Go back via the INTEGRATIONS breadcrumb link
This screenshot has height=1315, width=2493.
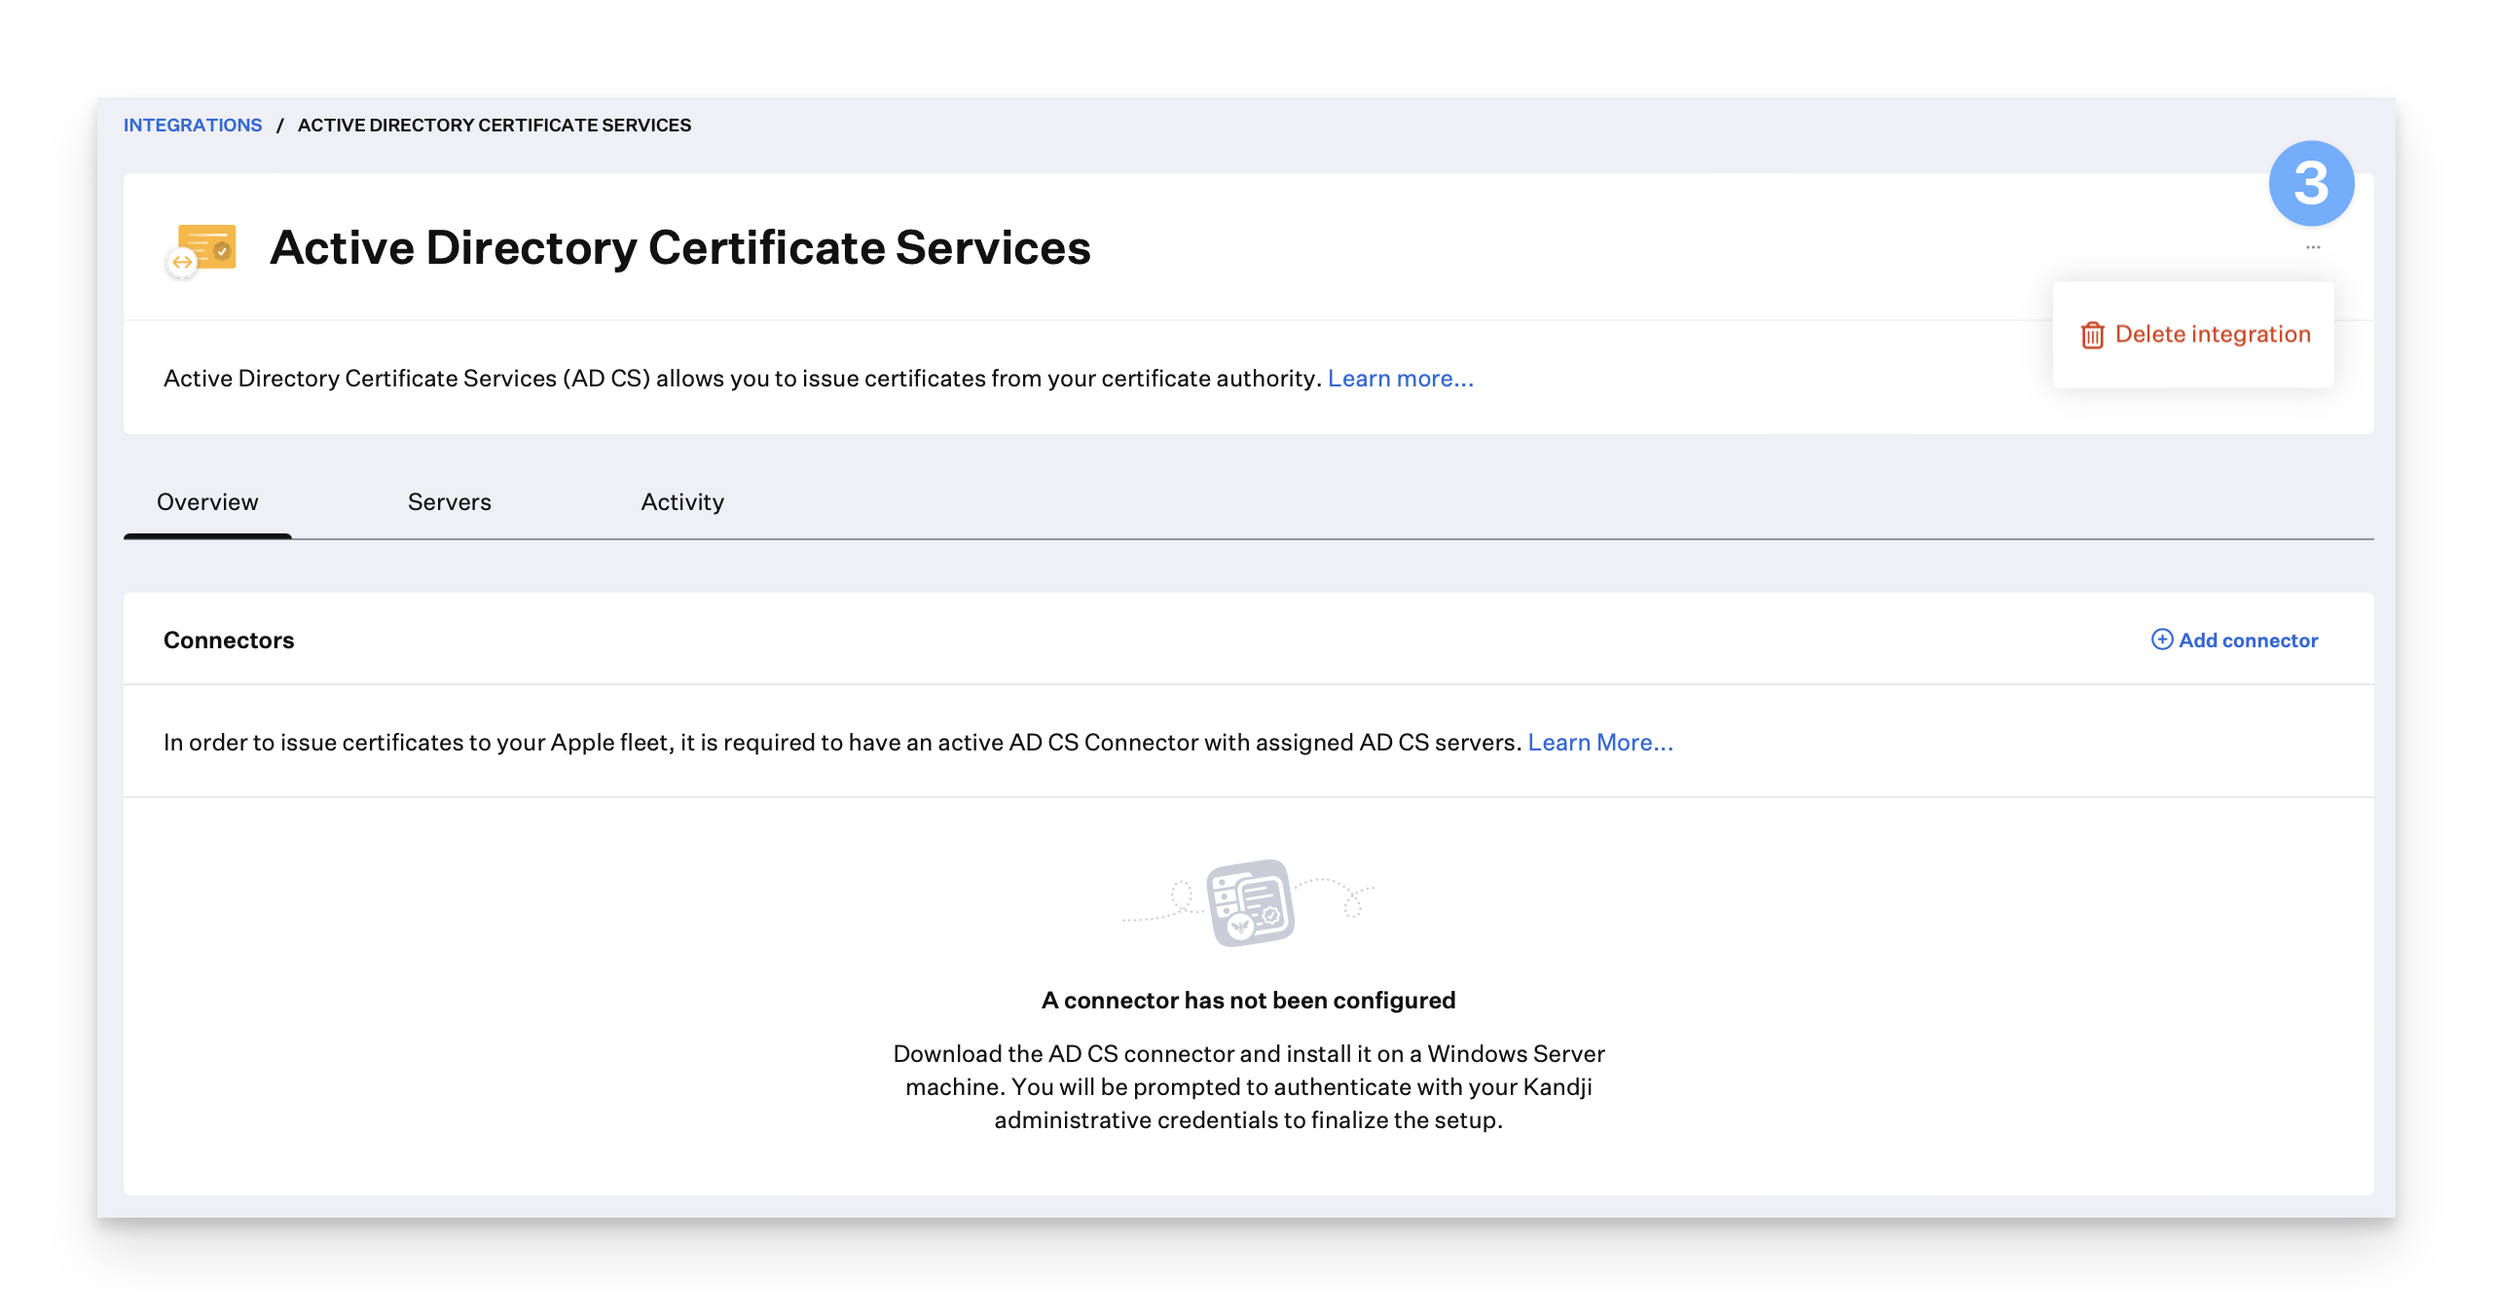click(193, 126)
